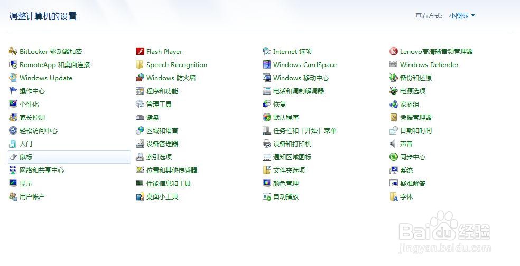Open the 日期和时间 link
This screenshot has width=520, height=266.
point(416,130)
